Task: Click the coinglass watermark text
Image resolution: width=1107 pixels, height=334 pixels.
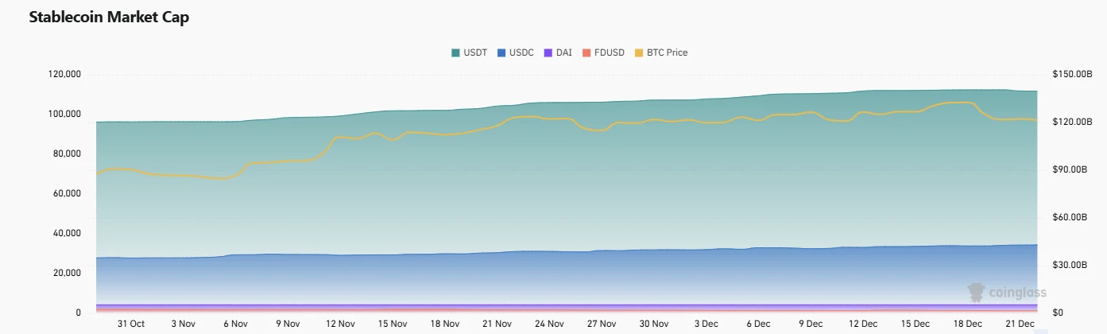Action: [x=1018, y=293]
